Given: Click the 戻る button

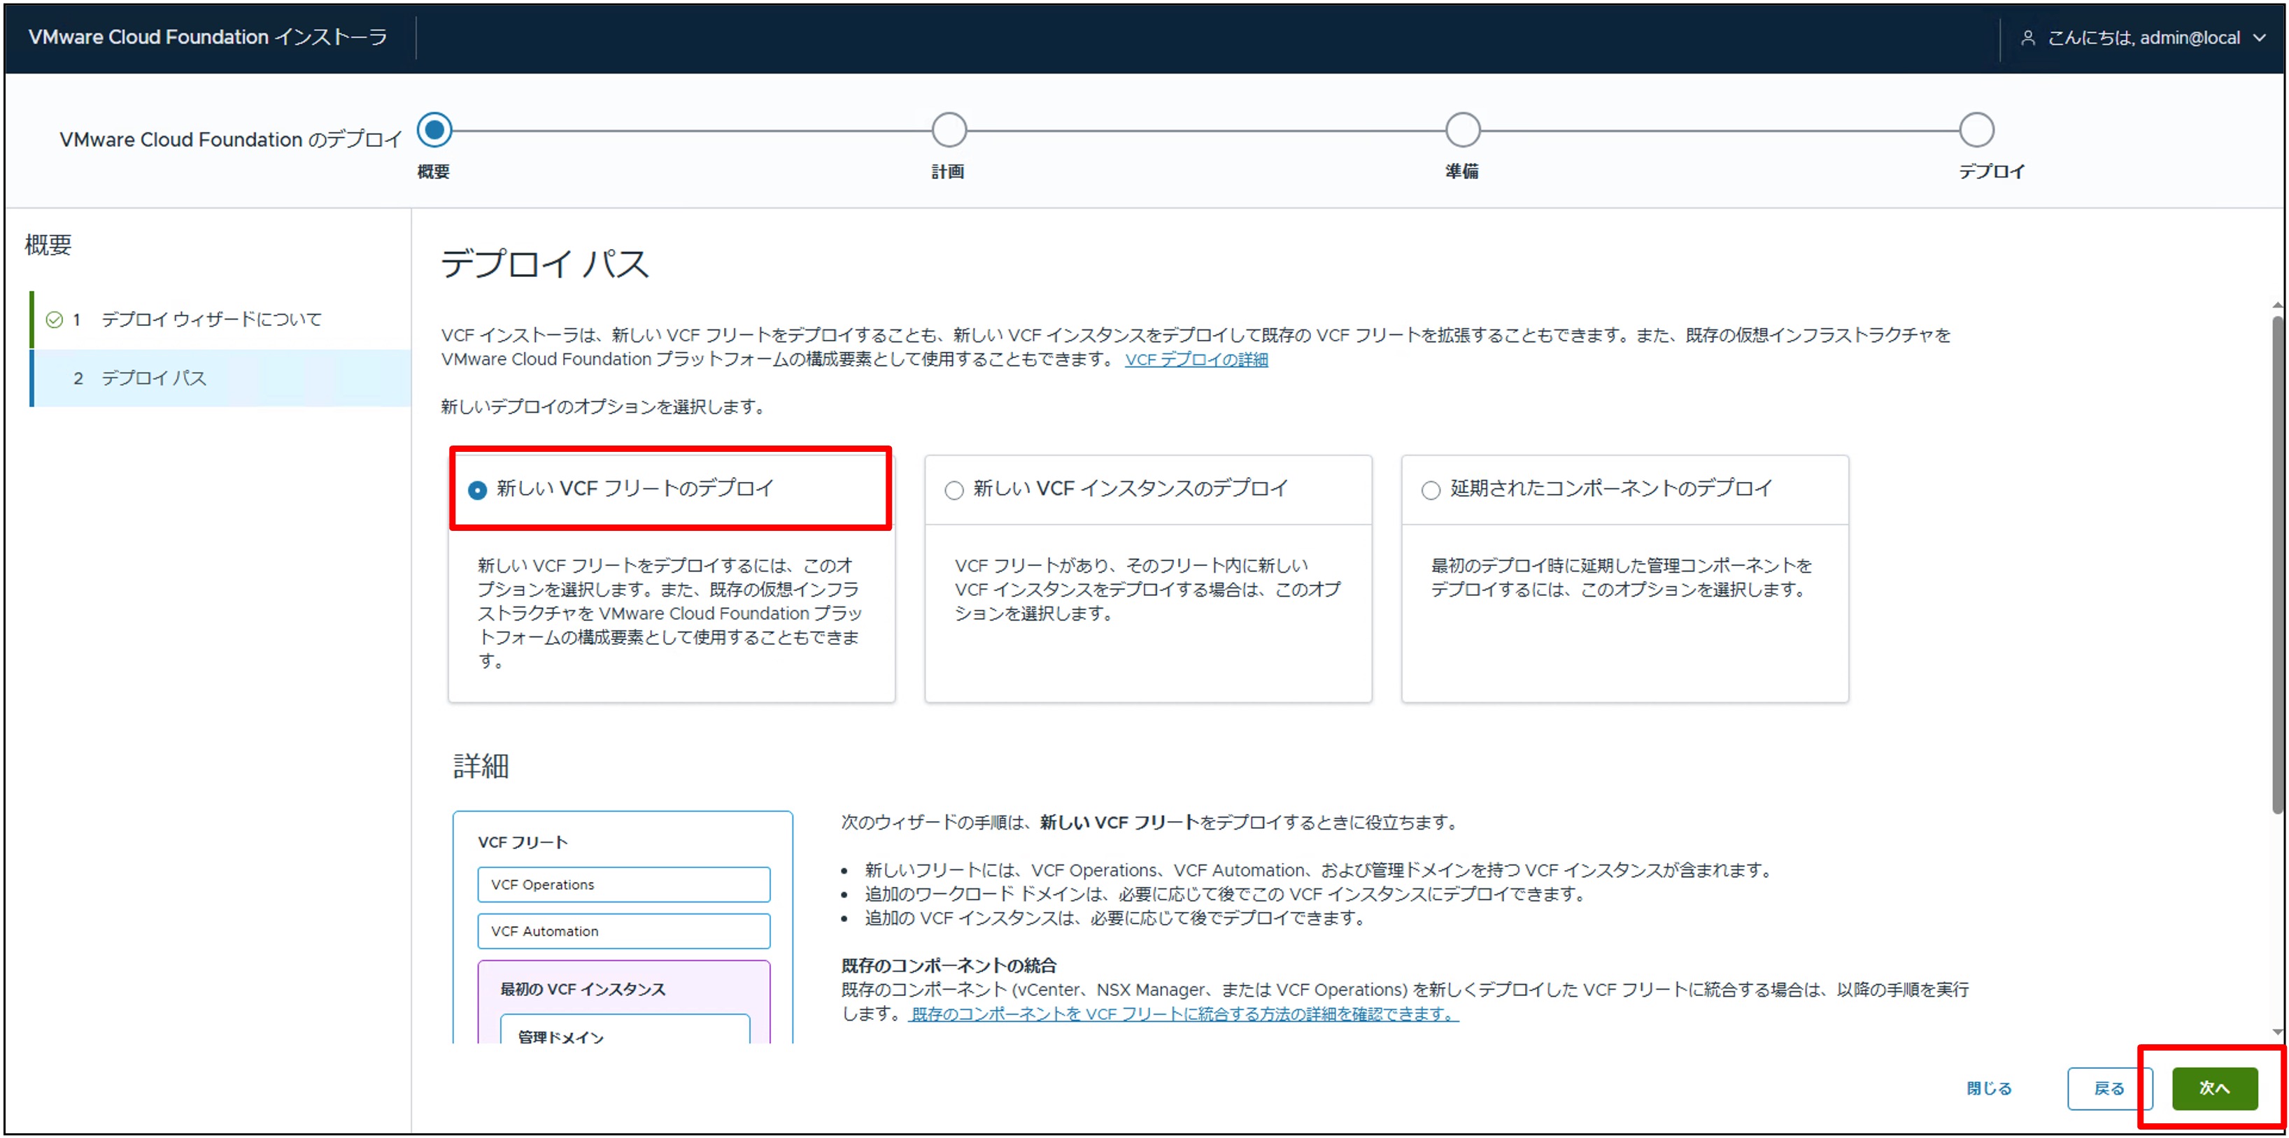Looking at the screenshot, I should point(2109,1088).
